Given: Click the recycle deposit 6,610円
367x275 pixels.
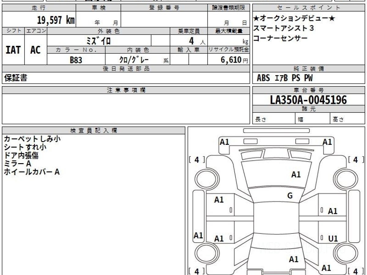Looking at the screenshot, I should [234, 60].
